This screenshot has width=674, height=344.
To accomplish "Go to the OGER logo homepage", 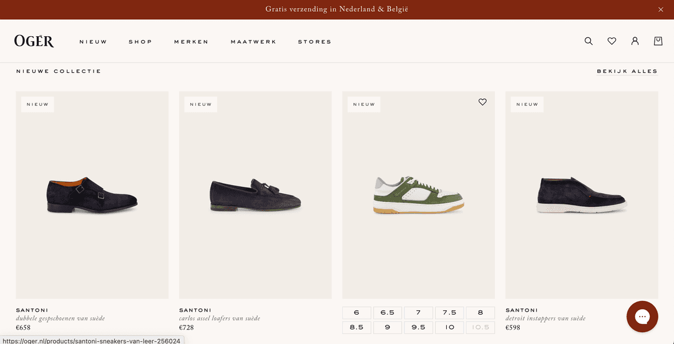I will click(x=34, y=41).
